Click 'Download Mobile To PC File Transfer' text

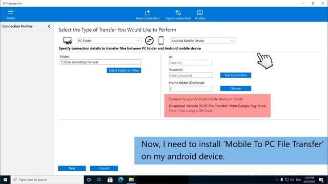tap(217, 106)
